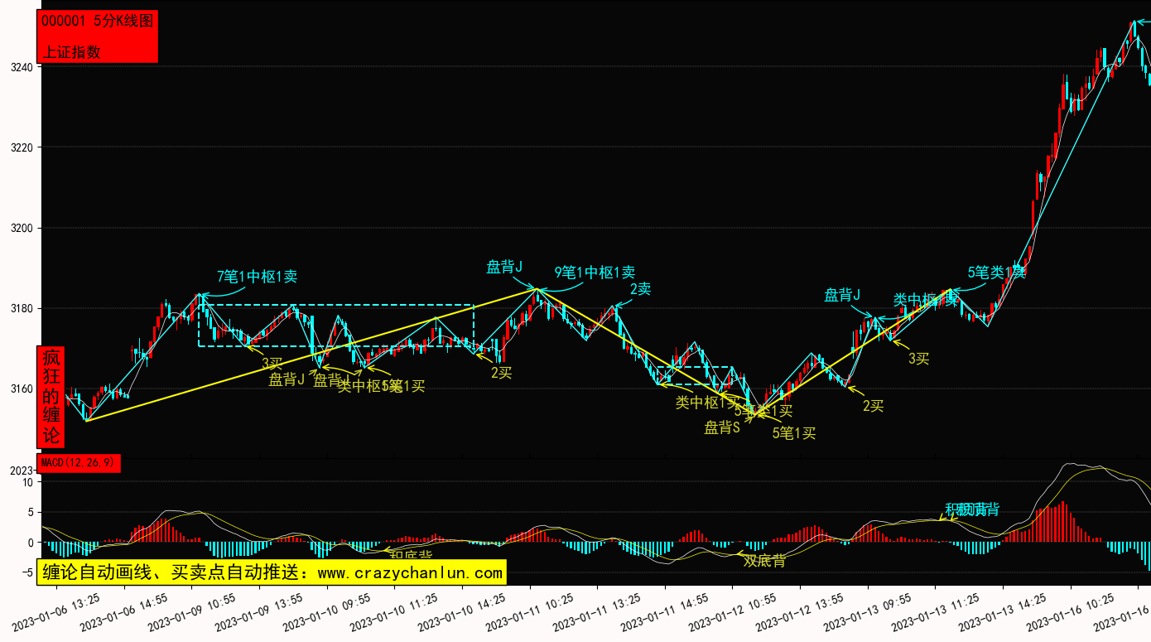Viewport: 1151px width, 642px height.
Task: Click the '9笔1中枢1卖' sell signal label
Action: (595, 272)
